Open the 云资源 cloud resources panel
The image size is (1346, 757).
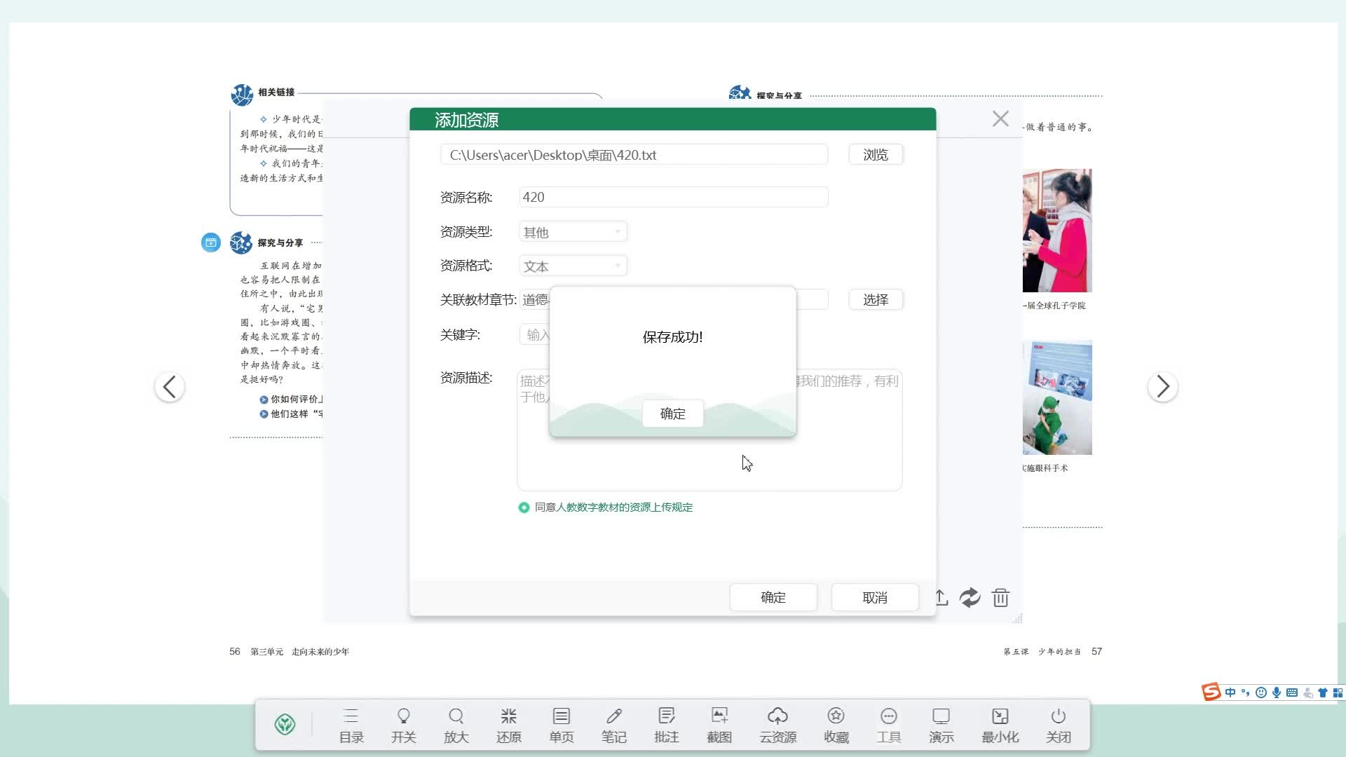pos(777,725)
